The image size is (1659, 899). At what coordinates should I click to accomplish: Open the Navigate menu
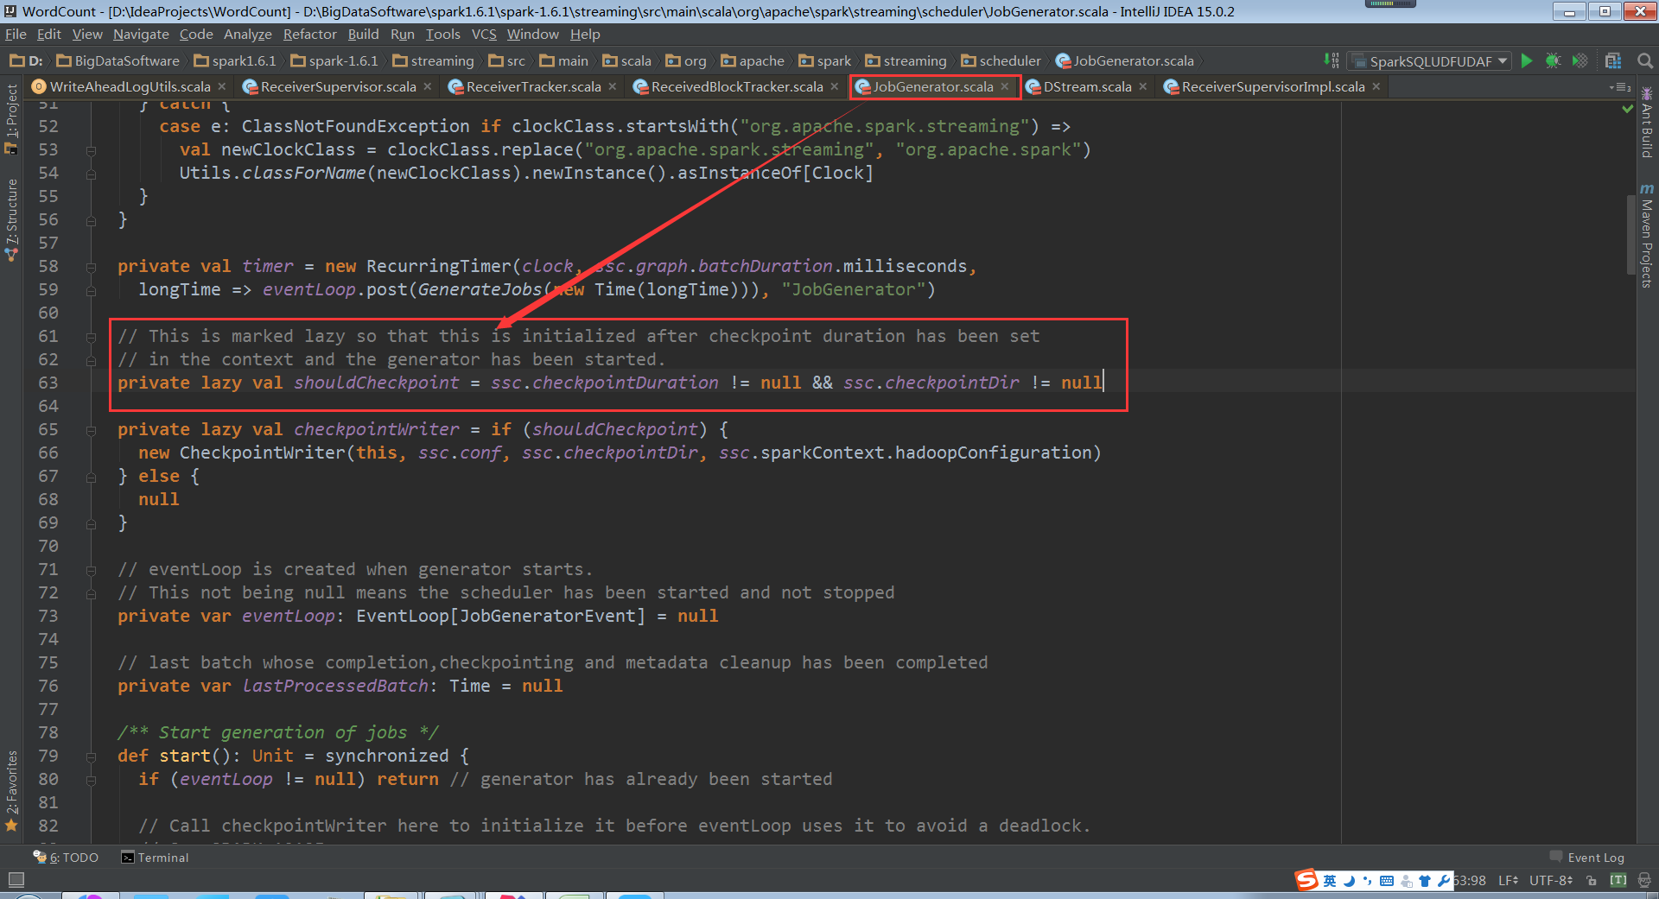click(x=141, y=35)
